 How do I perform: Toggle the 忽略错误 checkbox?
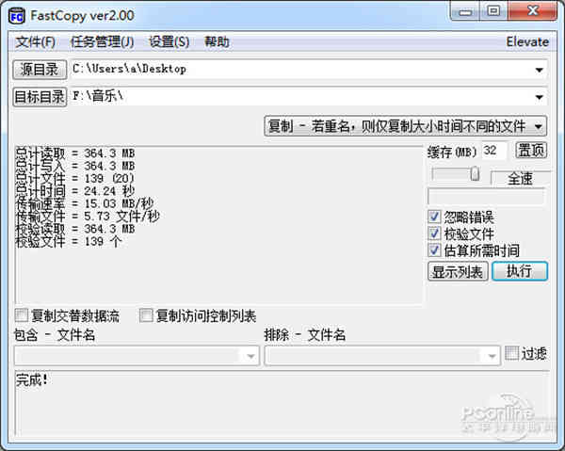434,217
